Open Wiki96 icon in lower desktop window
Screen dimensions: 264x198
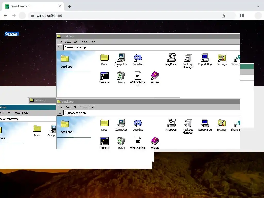(x=155, y=143)
